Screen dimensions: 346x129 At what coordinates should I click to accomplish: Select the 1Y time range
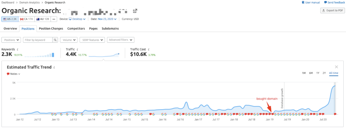click(318, 73)
